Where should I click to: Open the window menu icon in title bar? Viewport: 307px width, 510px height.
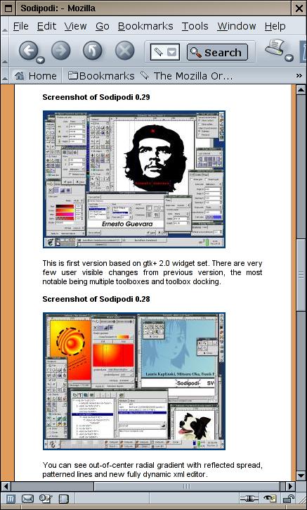8,8
